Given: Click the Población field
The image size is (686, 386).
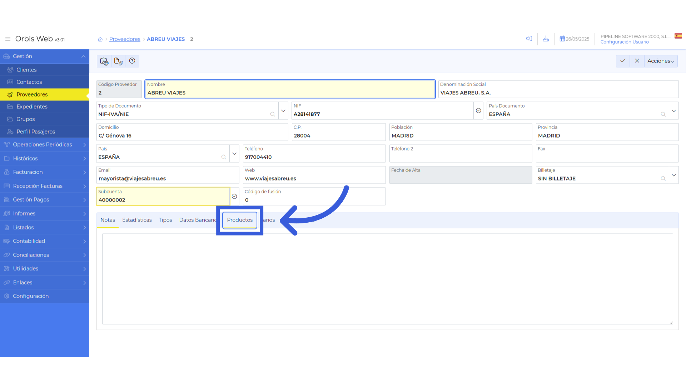Looking at the screenshot, I should [x=461, y=132].
